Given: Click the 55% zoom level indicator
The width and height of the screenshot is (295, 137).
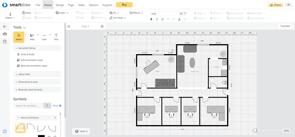Looking at the screenshot, I should click(x=287, y=131).
